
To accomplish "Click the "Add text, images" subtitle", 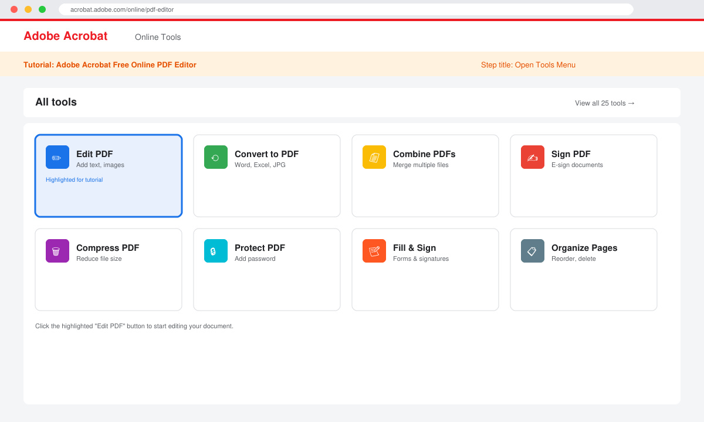I will tap(100, 165).
